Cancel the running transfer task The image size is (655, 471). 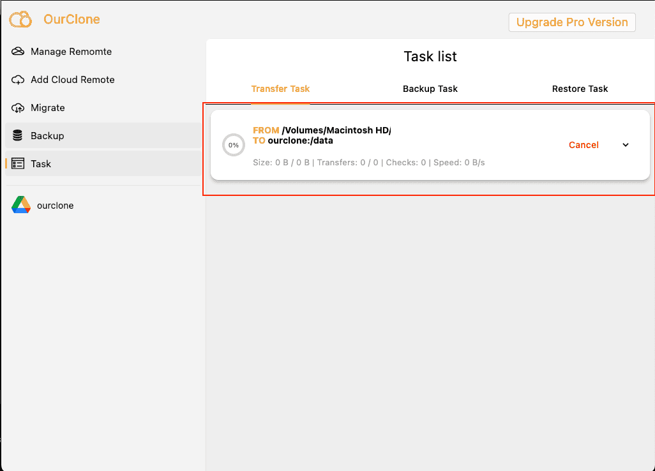pos(583,145)
